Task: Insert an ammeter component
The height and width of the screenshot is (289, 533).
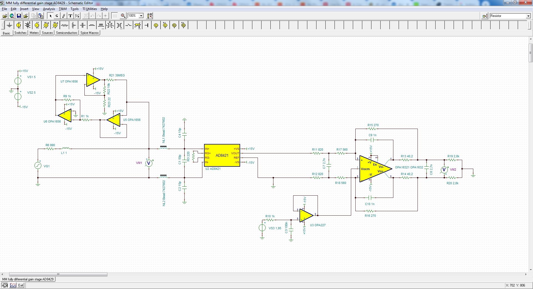Action: (55, 25)
